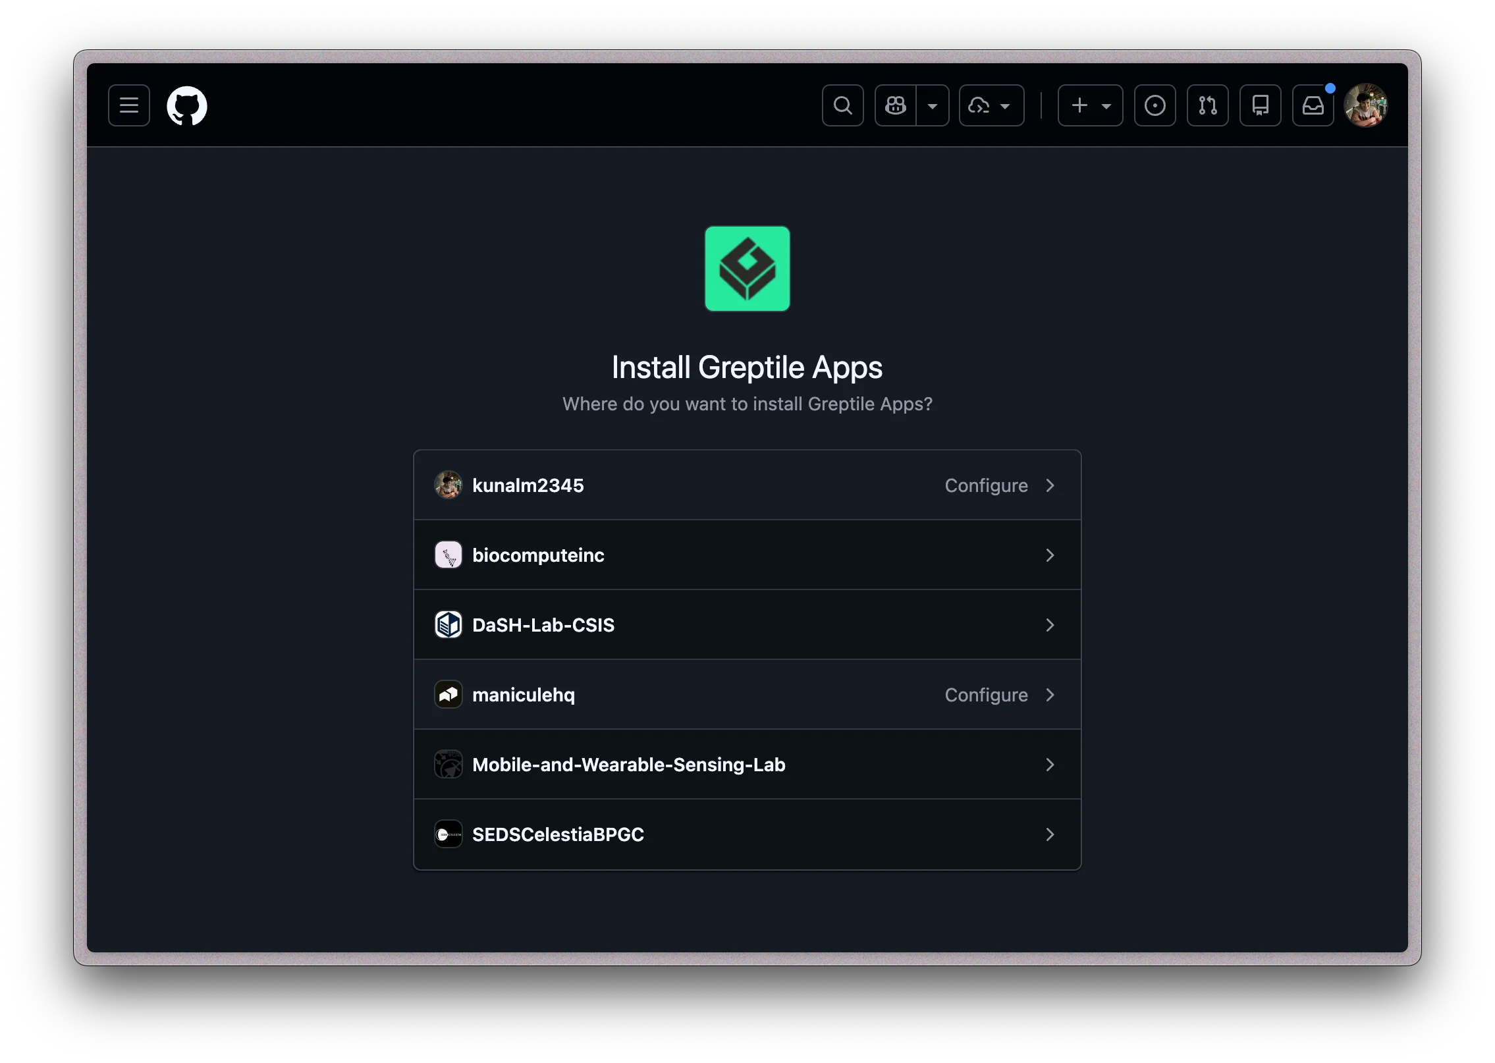
Task: Click the maniculehq organization avatar
Action: tap(448, 695)
